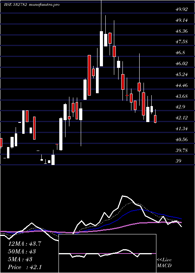Click the 50MA : 43 readout

click(22, 252)
